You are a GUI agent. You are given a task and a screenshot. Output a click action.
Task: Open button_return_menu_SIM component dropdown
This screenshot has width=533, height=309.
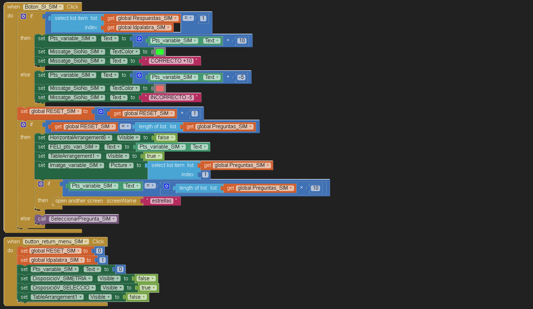point(56,242)
